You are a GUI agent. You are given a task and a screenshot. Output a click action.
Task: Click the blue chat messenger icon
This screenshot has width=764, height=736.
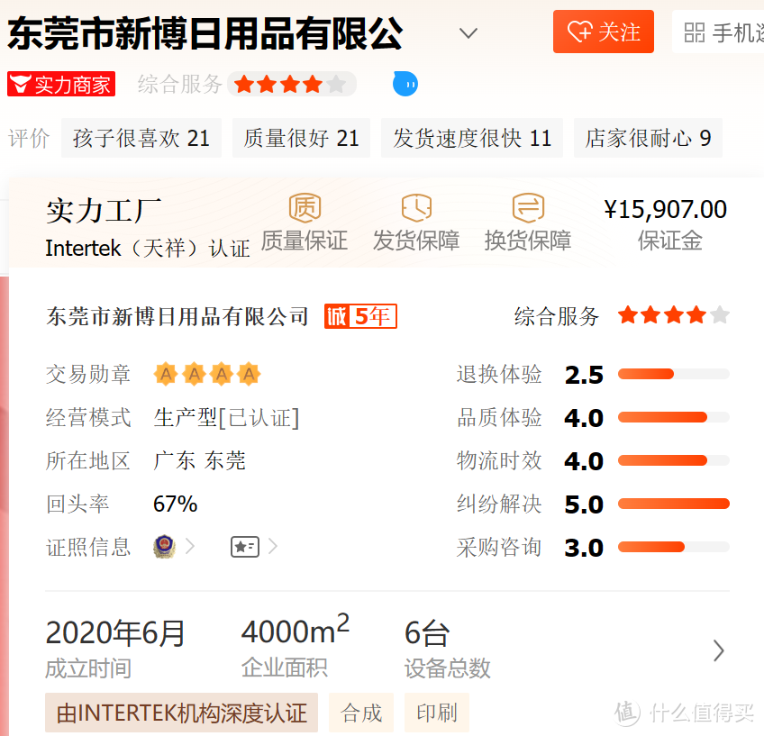[405, 85]
